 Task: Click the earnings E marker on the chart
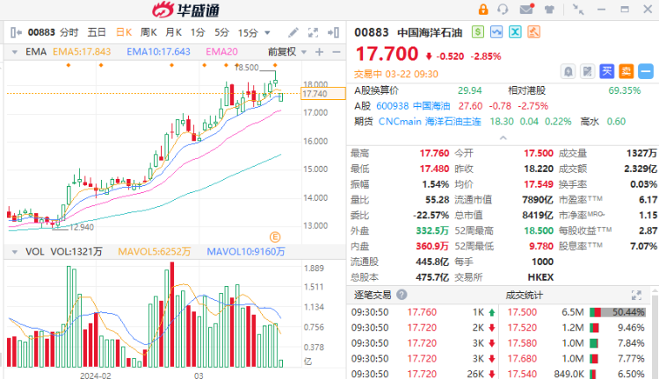(x=274, y=237)
